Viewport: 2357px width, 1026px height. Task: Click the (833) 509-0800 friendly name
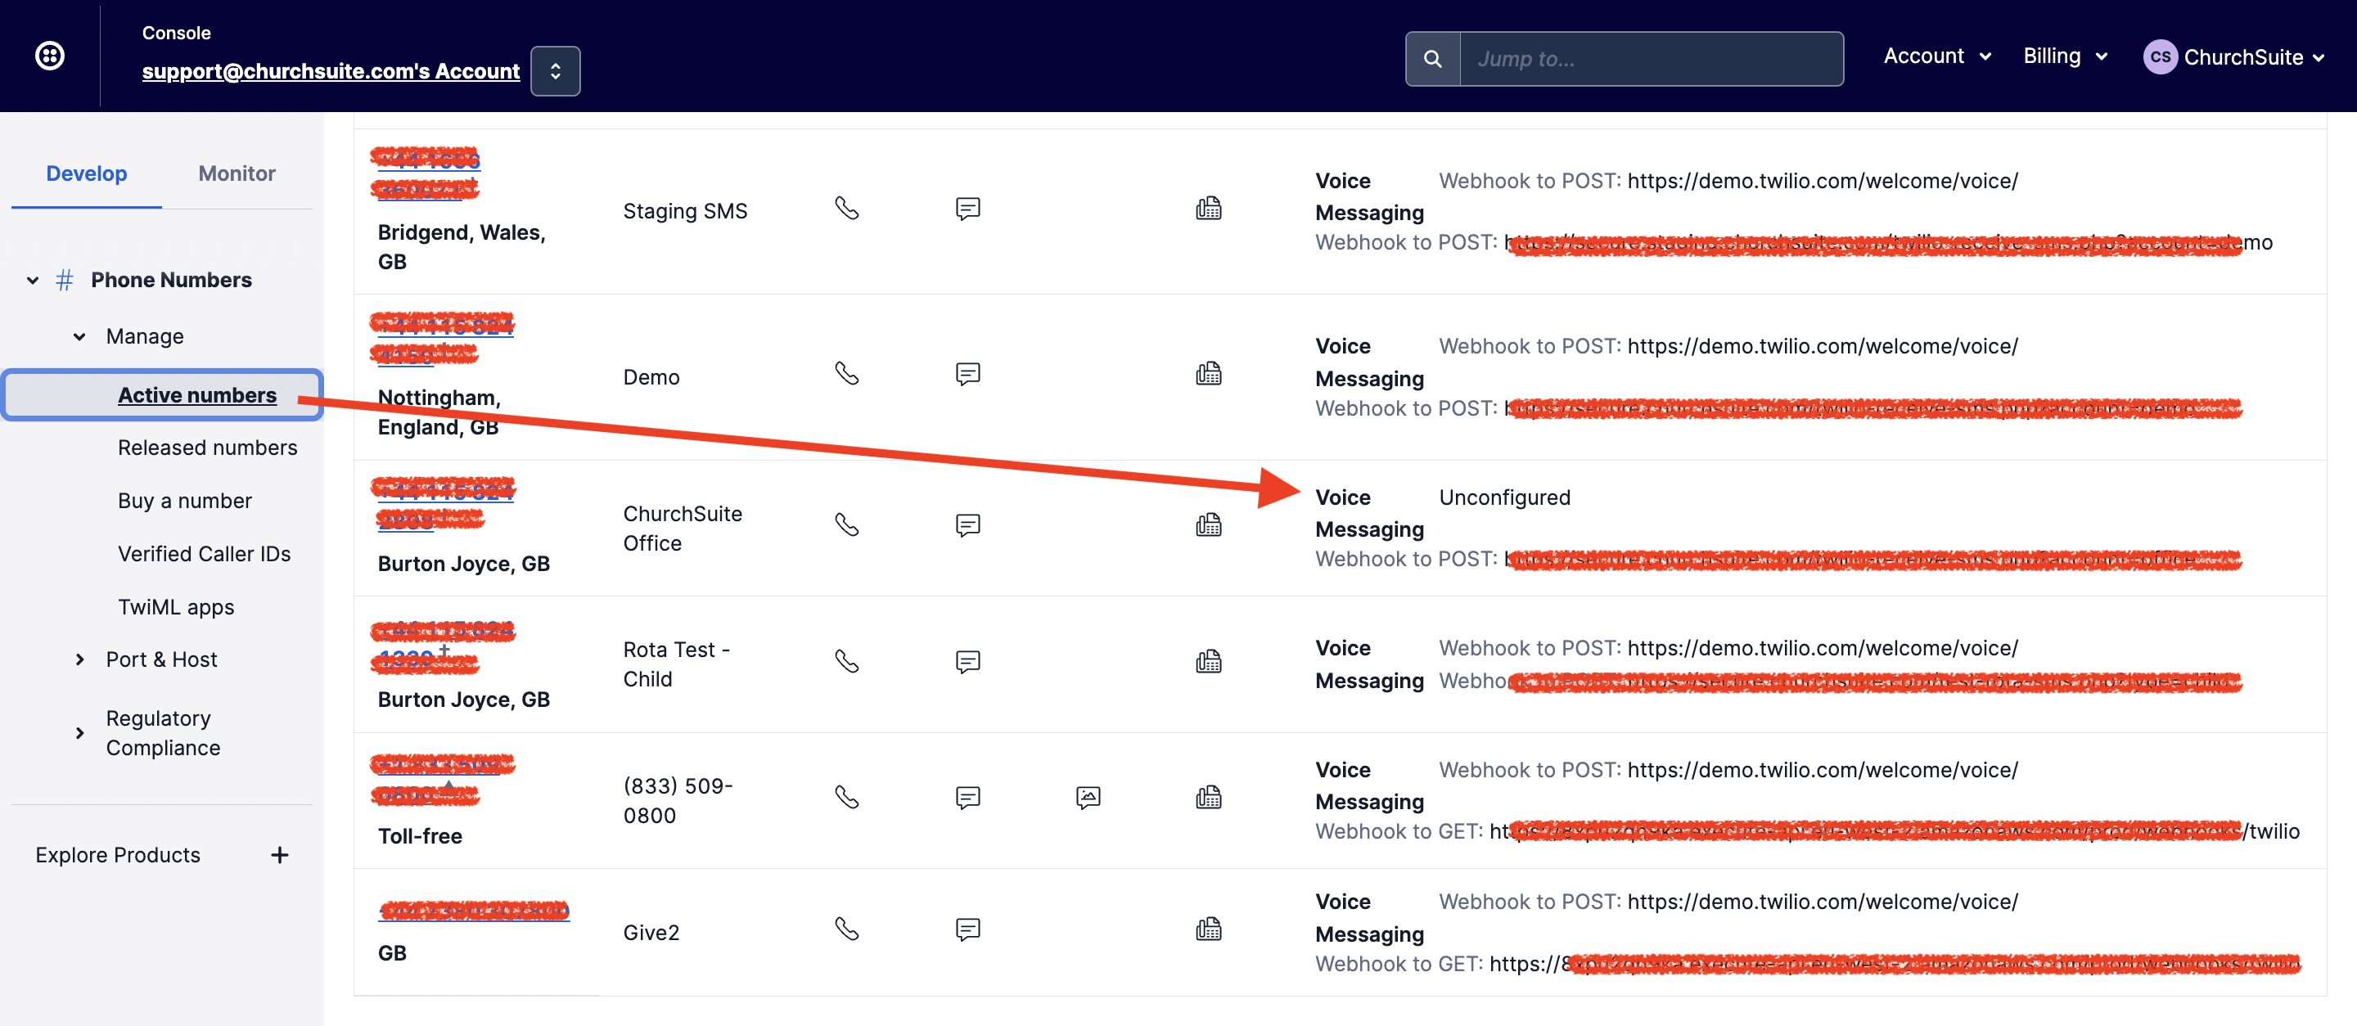[x=678, y=801]
